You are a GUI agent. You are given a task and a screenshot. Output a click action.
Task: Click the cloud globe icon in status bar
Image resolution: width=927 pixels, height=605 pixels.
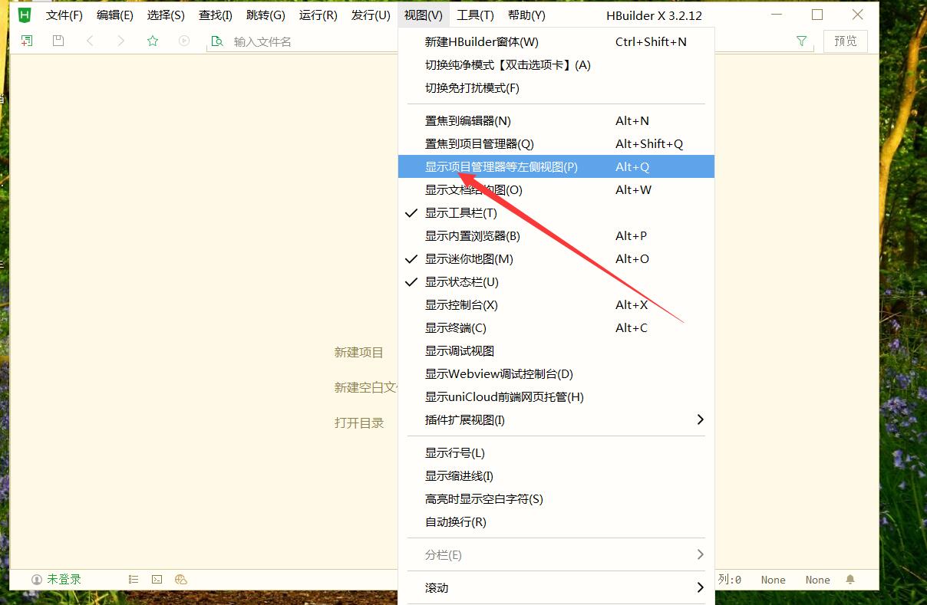coord(180,580)
